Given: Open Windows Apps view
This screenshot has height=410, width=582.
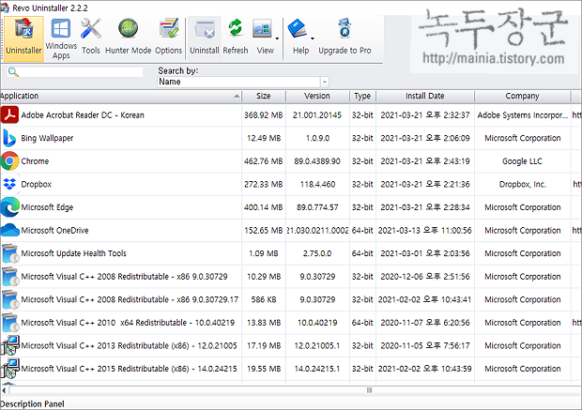Looking at the screenshot, I should click(61, 38).
